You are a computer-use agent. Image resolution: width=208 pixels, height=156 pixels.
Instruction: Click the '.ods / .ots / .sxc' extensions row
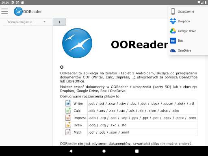(134, 110)
